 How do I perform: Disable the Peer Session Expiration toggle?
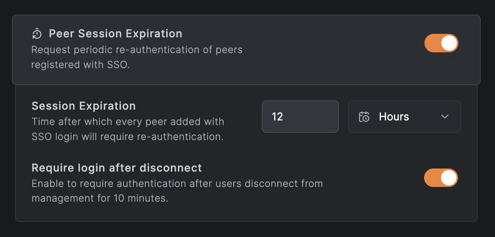pos(441,43)
